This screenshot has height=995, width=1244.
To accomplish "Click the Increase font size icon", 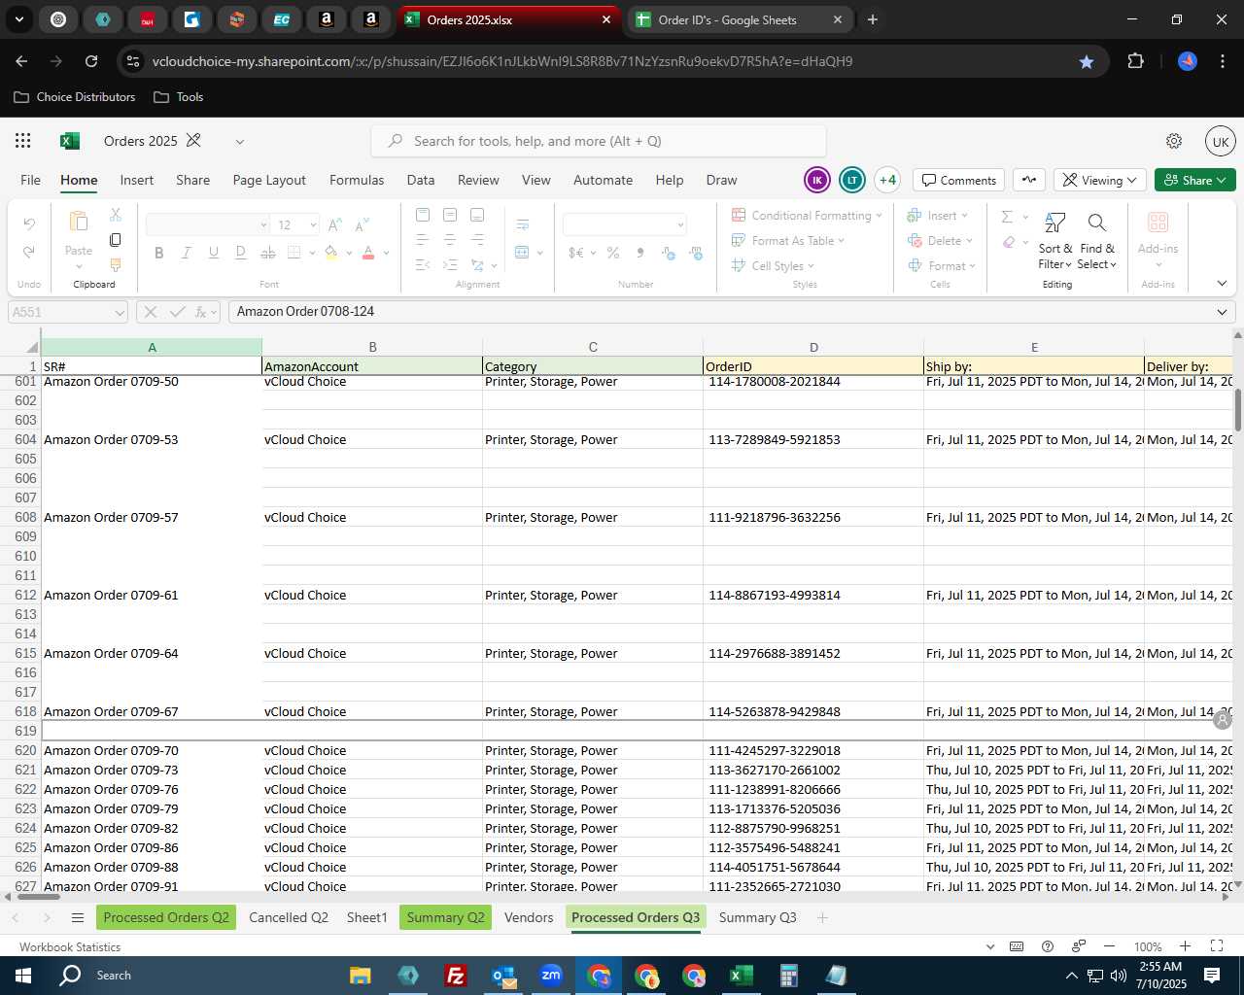I will pyautogui.click(x=334, y=224).
